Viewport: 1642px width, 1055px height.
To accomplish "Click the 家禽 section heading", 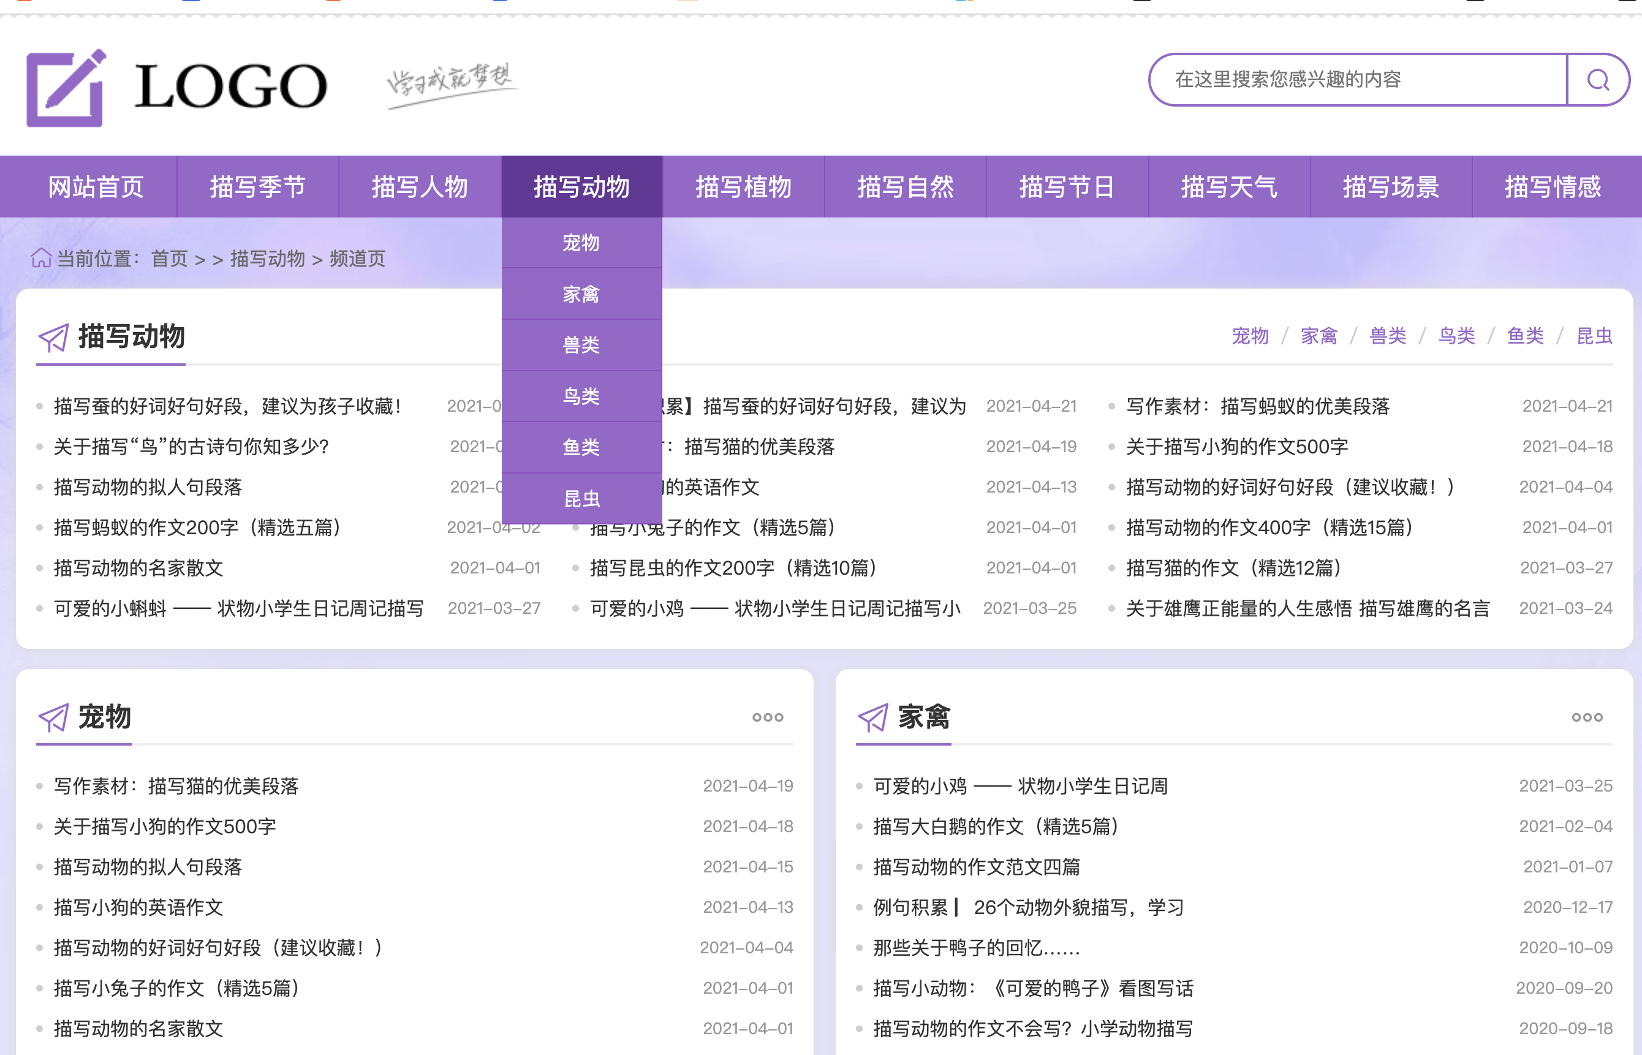I will [924, 717].
